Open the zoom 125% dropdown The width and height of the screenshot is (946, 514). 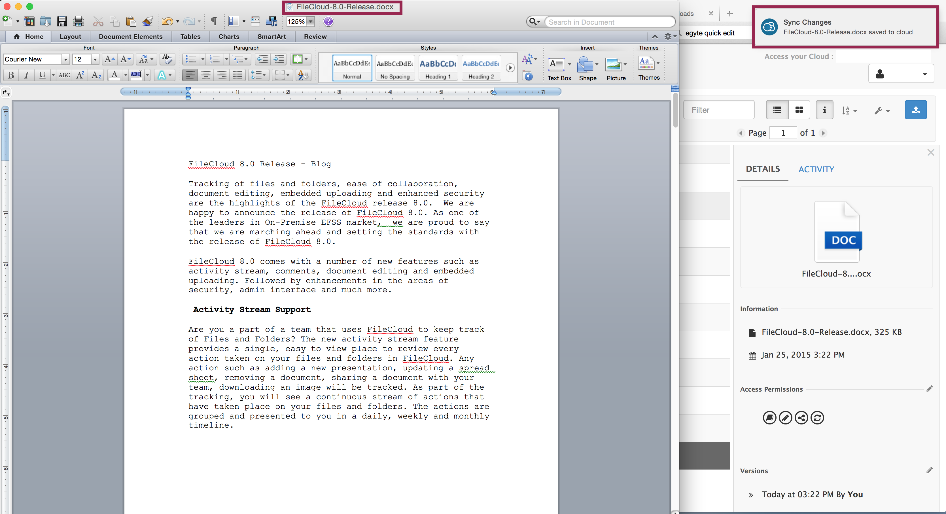pyautogui.click(x=311, y=21)
